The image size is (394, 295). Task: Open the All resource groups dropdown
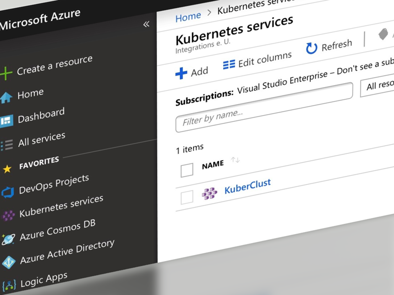tap(377, 86)
